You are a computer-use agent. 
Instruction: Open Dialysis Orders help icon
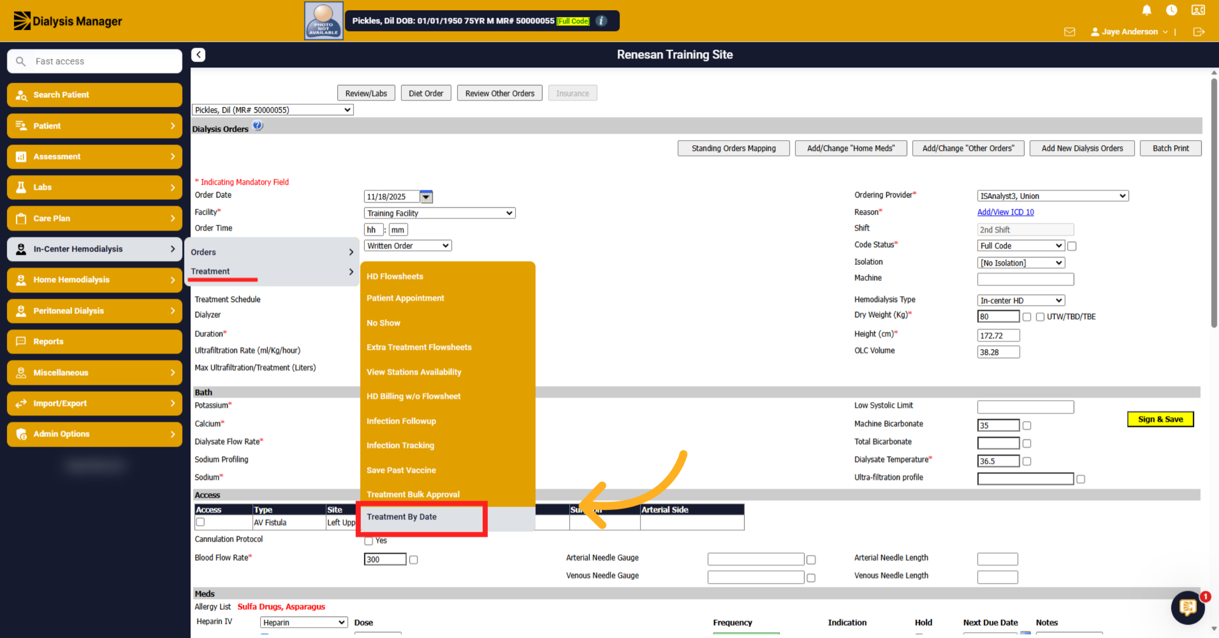coord(258,125)
